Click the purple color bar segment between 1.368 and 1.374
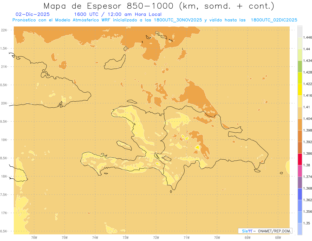The height and width of the screenshot is (241, 312). (x=300, y=183)
